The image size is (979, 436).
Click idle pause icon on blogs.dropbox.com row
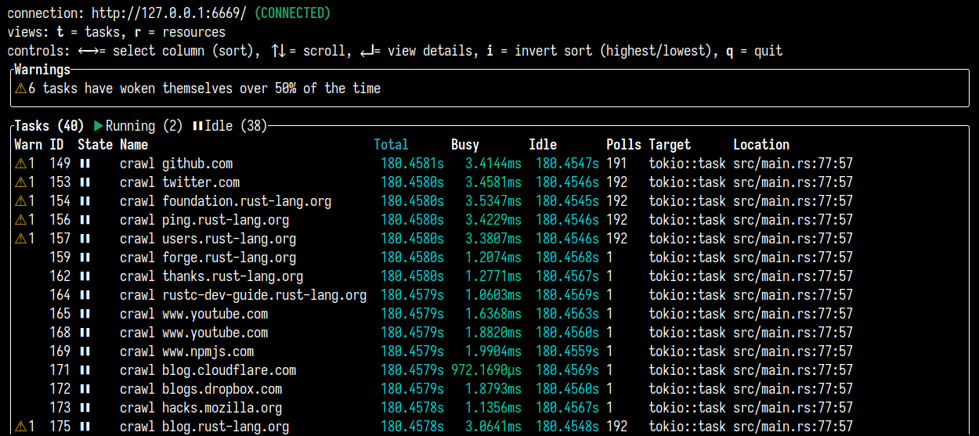click(85, 389)
